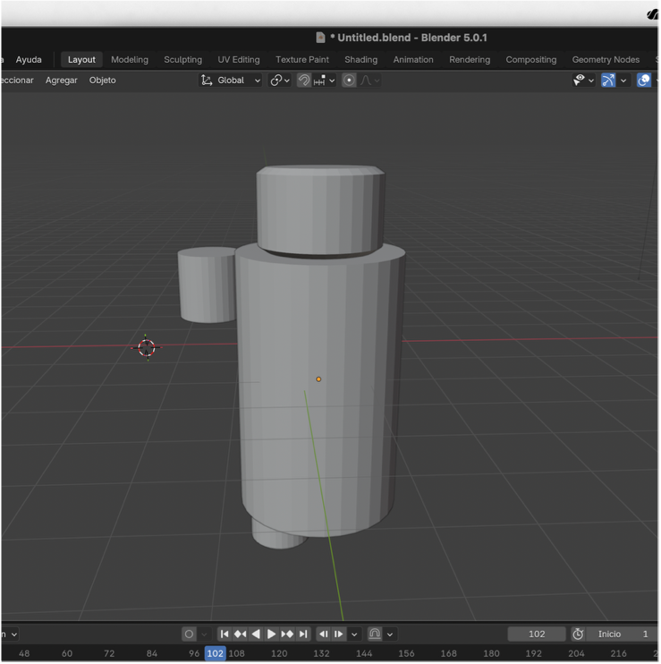Jump to the next keyframe
Screen dimensions: 661x664
pos(287,634)
